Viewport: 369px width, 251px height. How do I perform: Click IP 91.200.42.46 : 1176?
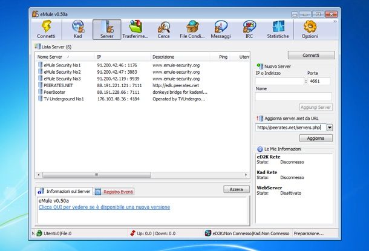point(117,65)
